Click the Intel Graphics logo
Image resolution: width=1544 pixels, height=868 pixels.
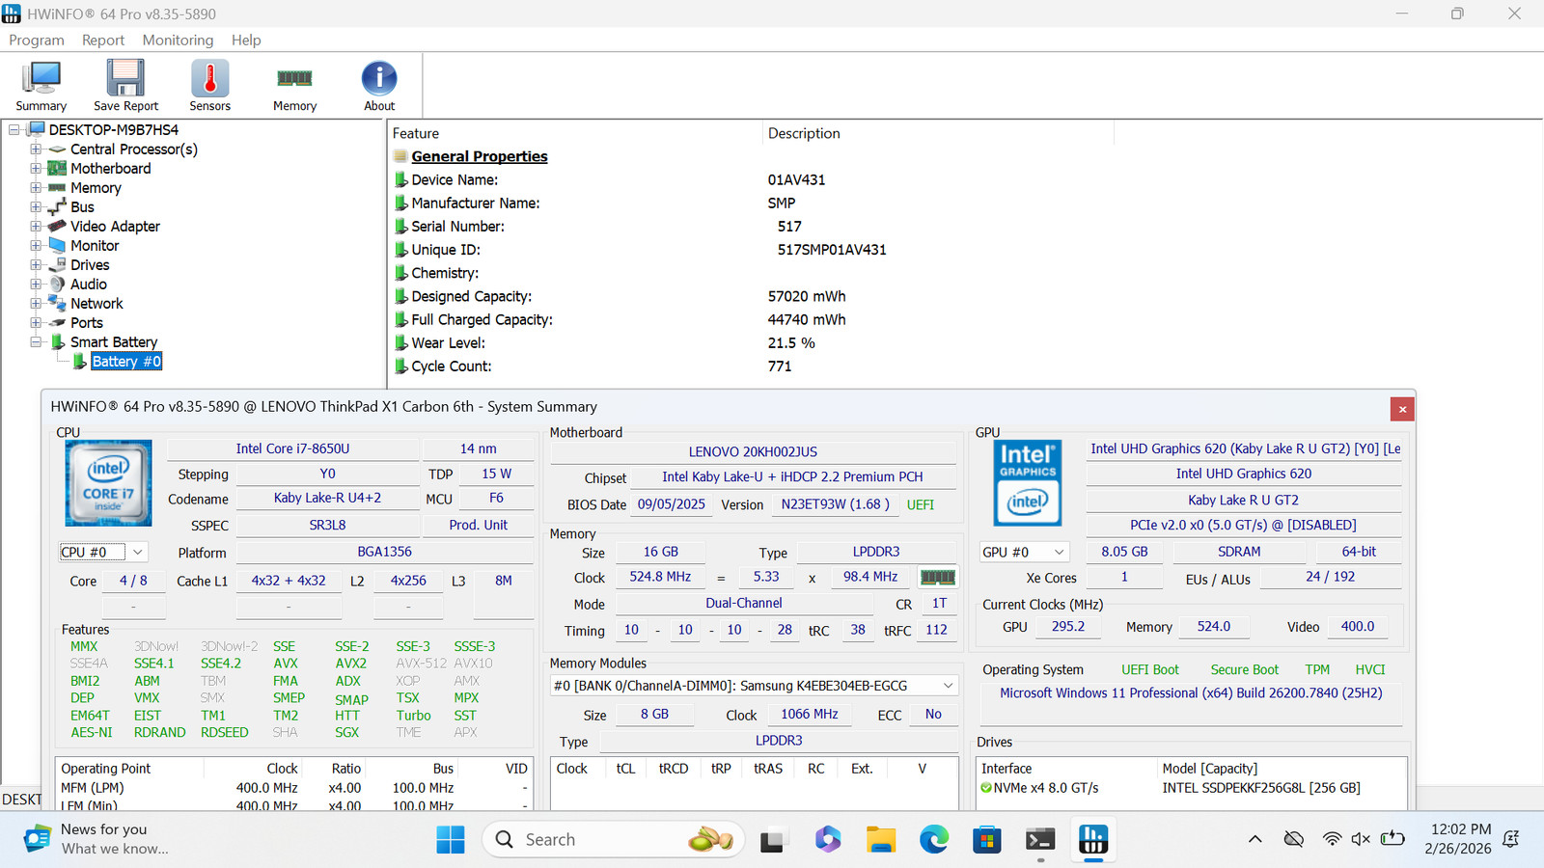[1028, 483]
